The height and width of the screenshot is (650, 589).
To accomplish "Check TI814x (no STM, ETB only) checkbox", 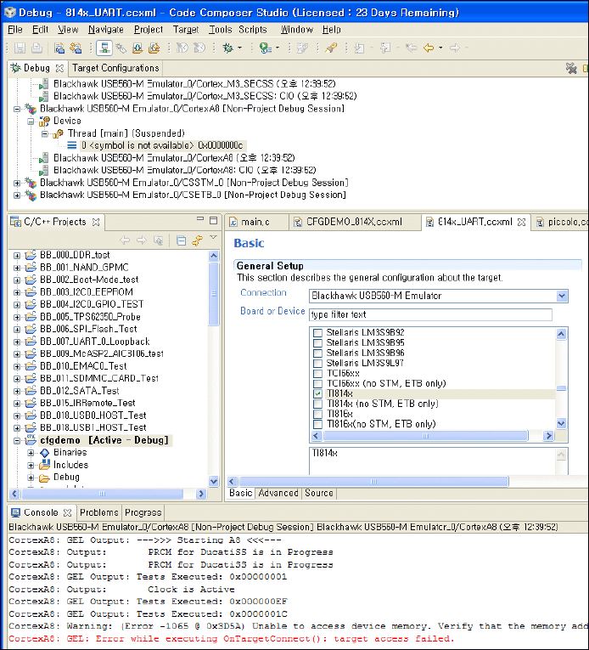I will tap(317, 404).
